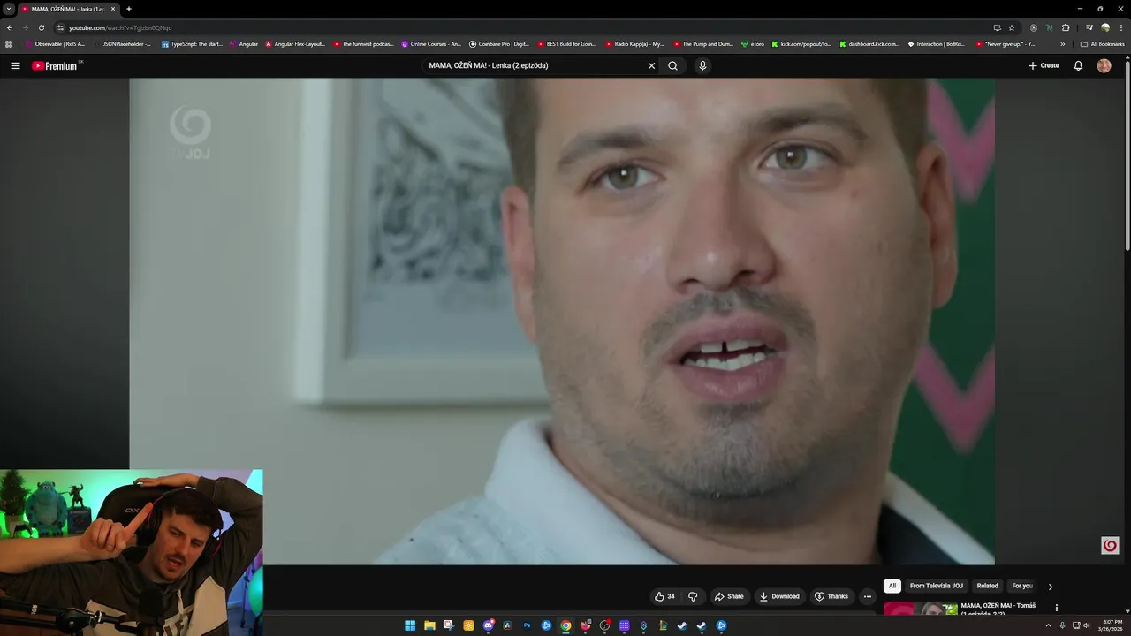
Task: Open the Chrome profile avatar
Action: [1104, 27]
